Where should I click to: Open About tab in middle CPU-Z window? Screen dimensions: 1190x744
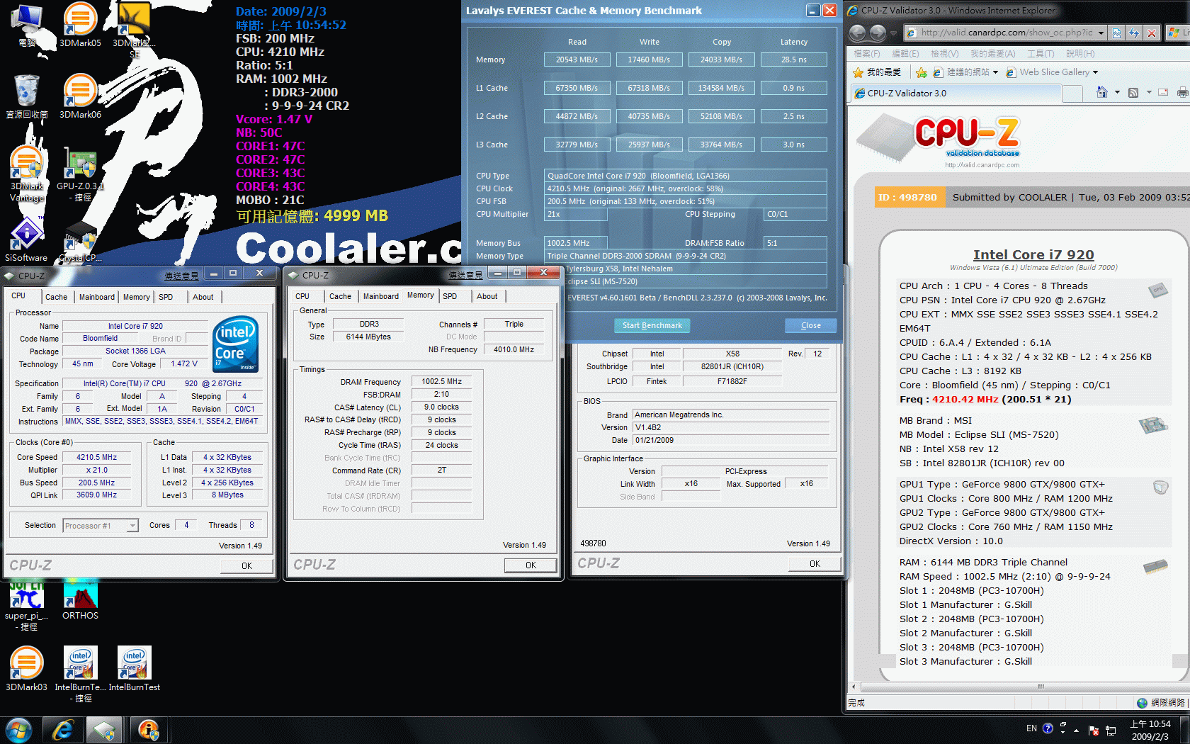click(x=487, y=296)
